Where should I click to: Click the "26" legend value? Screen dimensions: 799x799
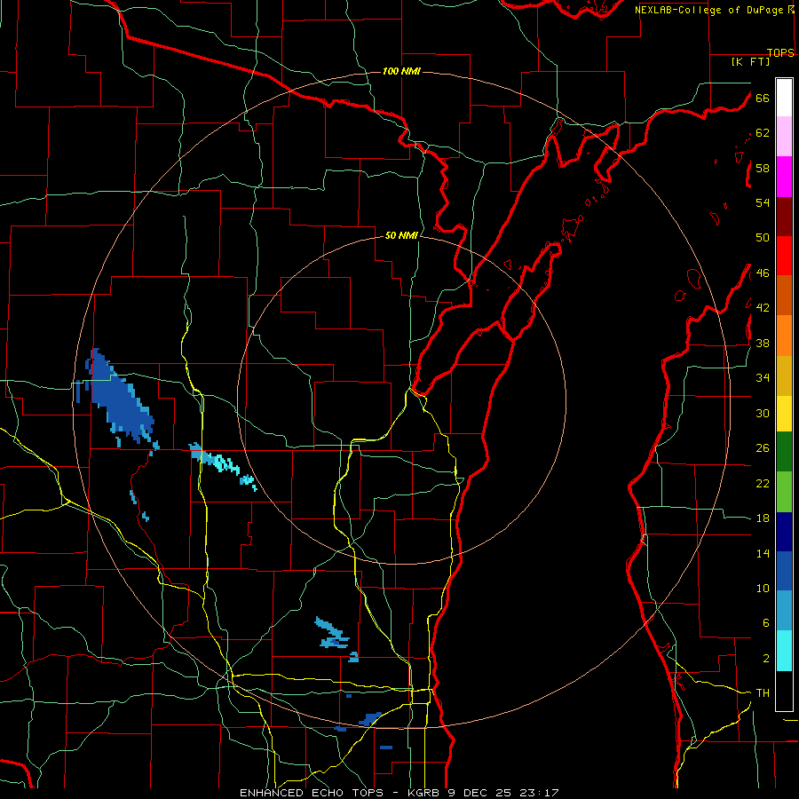click(763, 448)
